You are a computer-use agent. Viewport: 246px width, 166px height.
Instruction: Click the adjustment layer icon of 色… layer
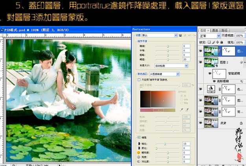(x=211, y=89)
